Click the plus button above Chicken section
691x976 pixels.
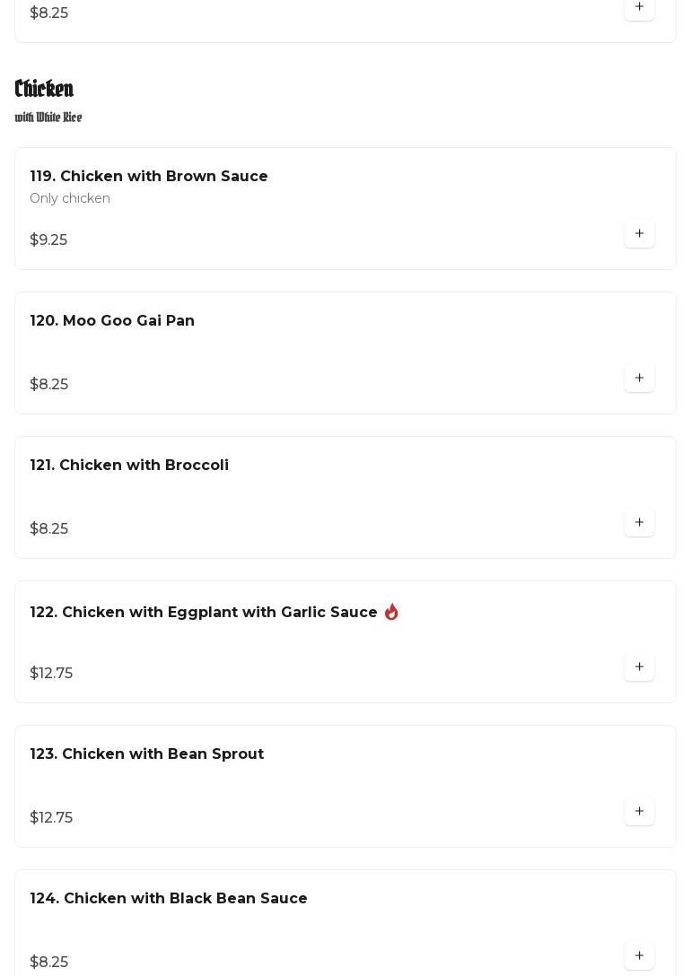(639, 8)
